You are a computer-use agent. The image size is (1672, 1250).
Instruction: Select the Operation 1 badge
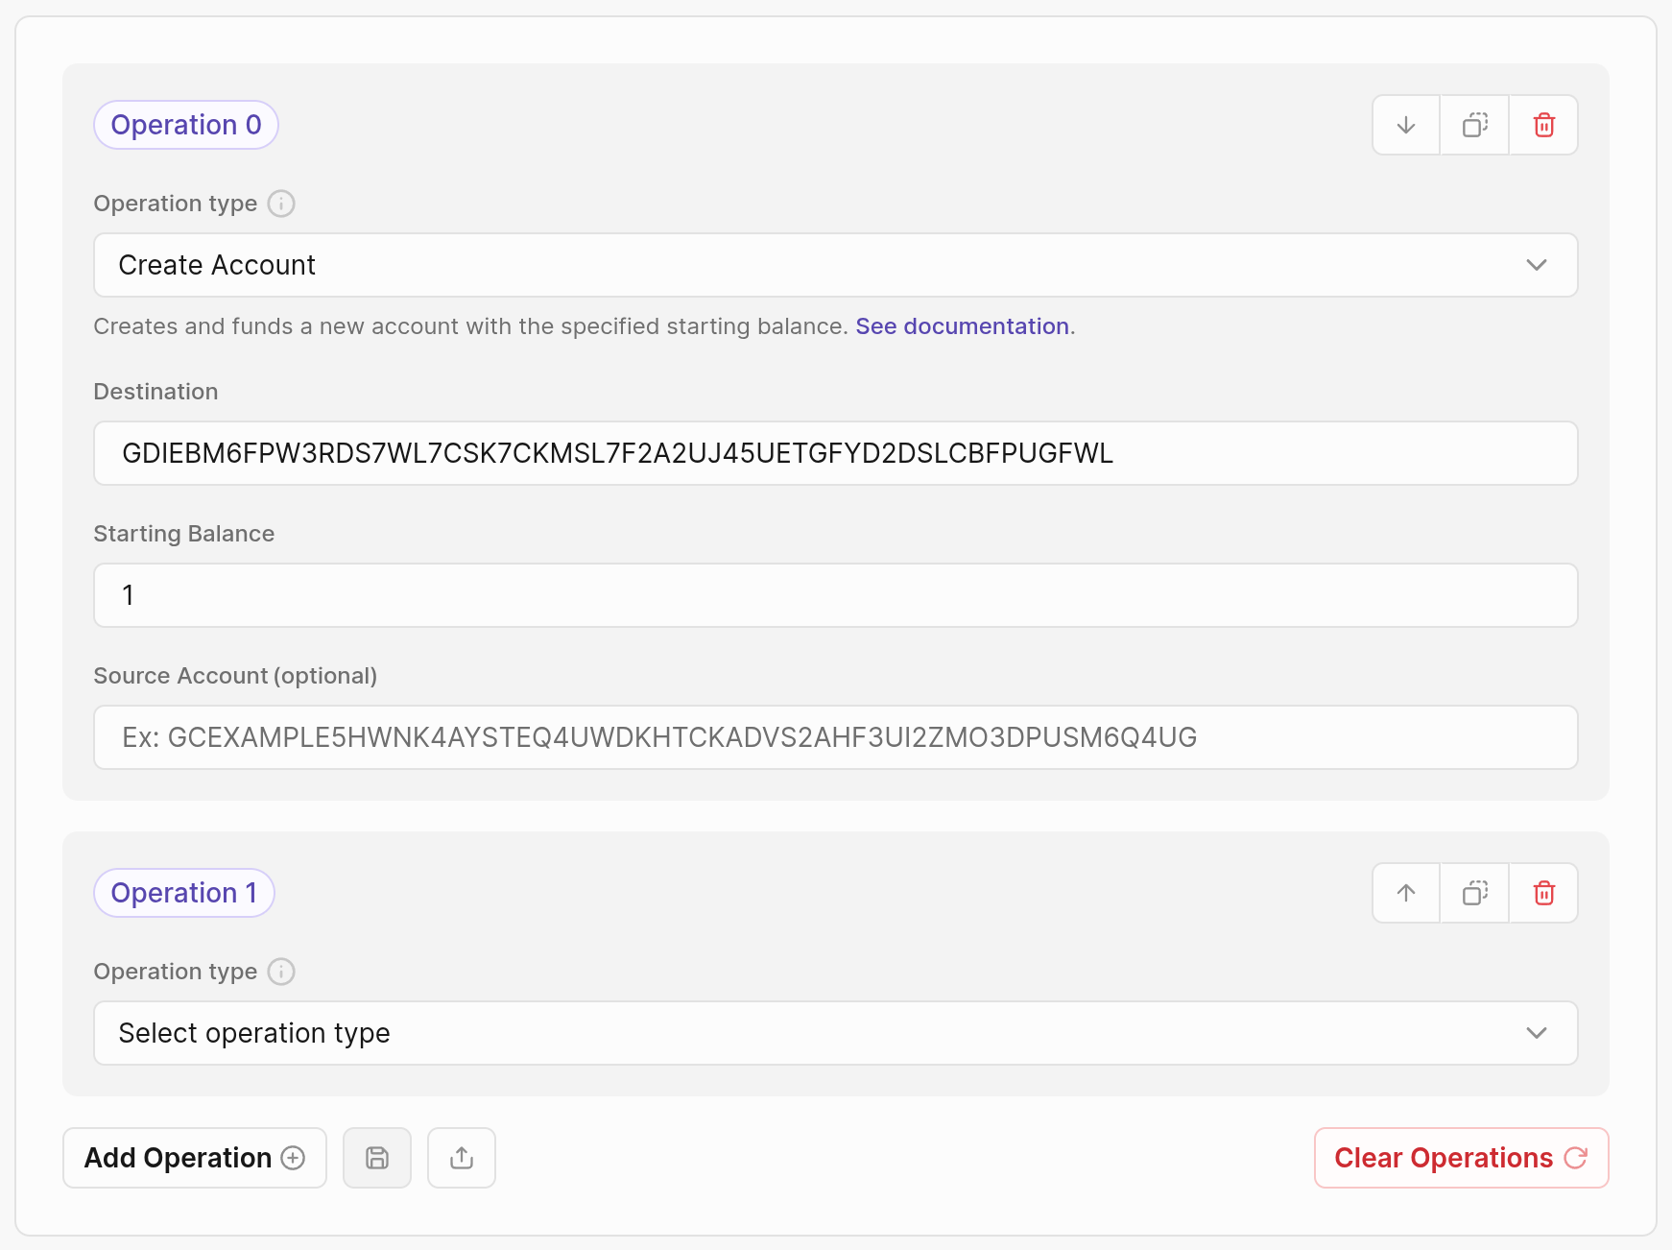click(183, 893)
